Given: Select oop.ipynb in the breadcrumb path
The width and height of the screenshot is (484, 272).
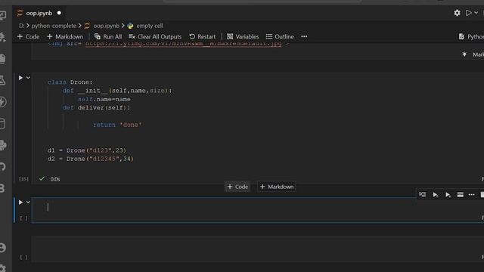Looking at the screenshot, I should click(106, 26).
